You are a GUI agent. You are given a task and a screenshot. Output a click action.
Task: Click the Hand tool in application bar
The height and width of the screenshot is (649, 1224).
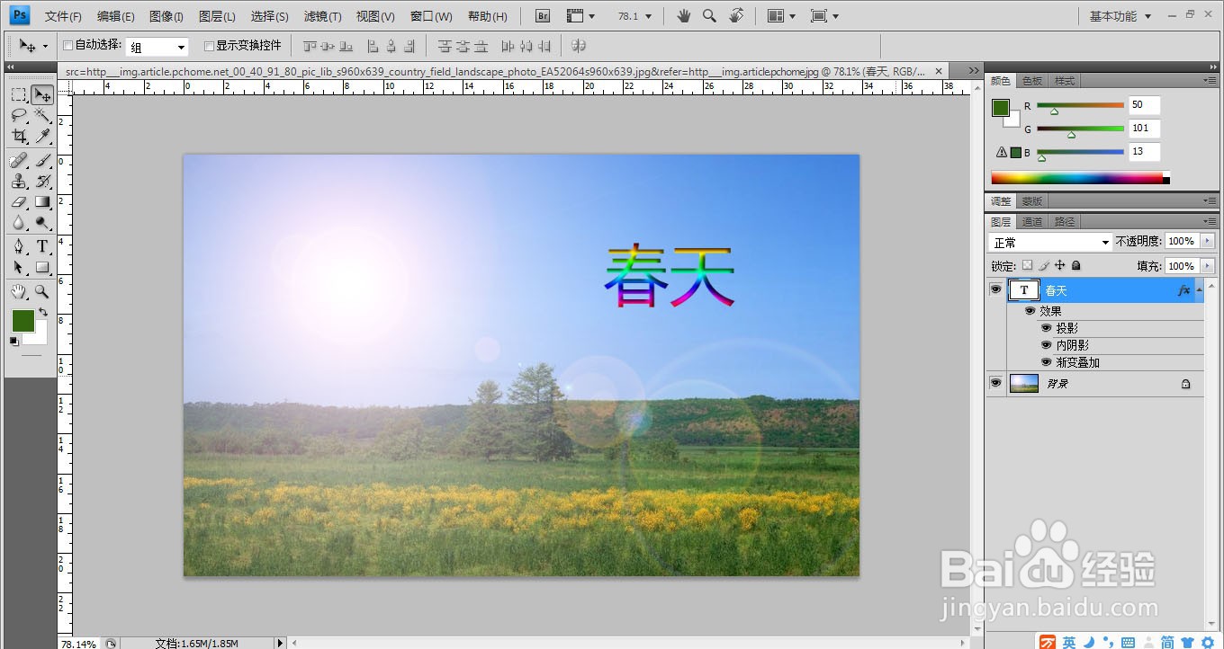click(684, 16)
